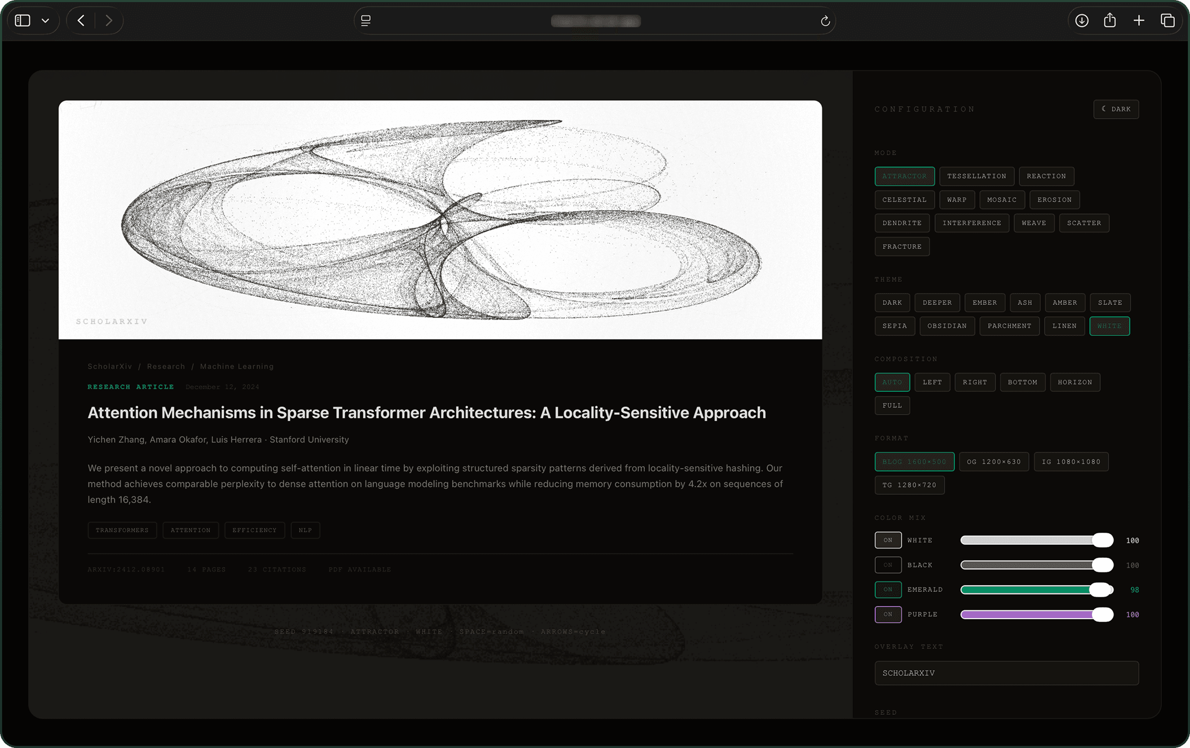
Task: Set composition to RIGHT
Action: [x=975, y=382]
